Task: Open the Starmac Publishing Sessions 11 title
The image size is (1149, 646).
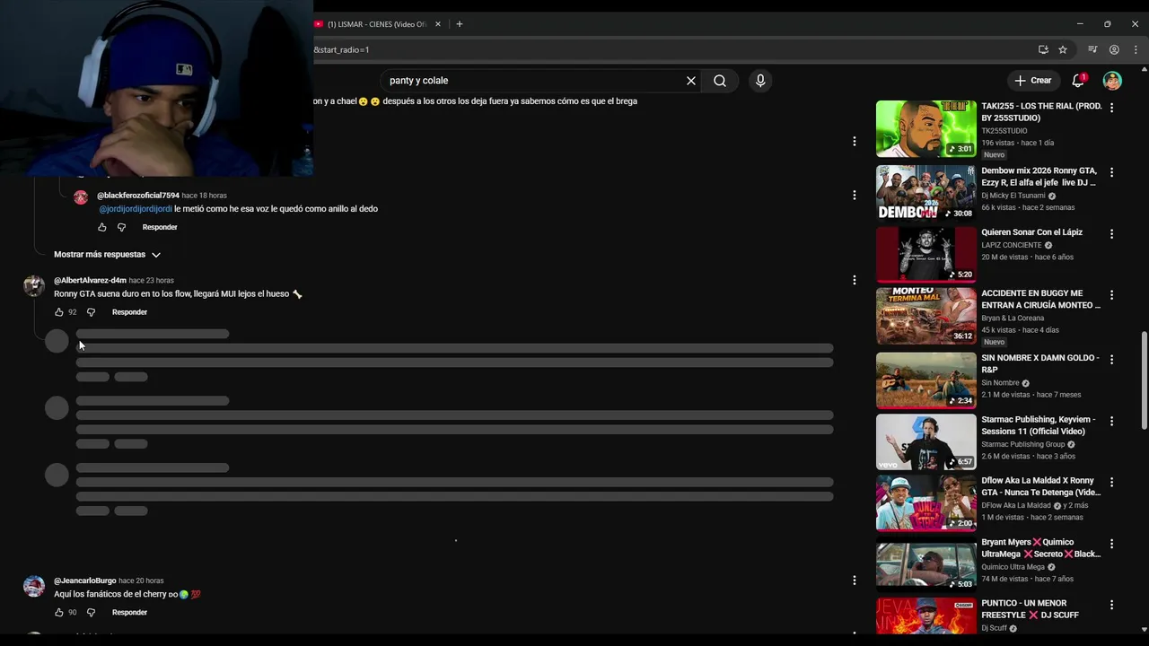Action: tap(1039, 425)
